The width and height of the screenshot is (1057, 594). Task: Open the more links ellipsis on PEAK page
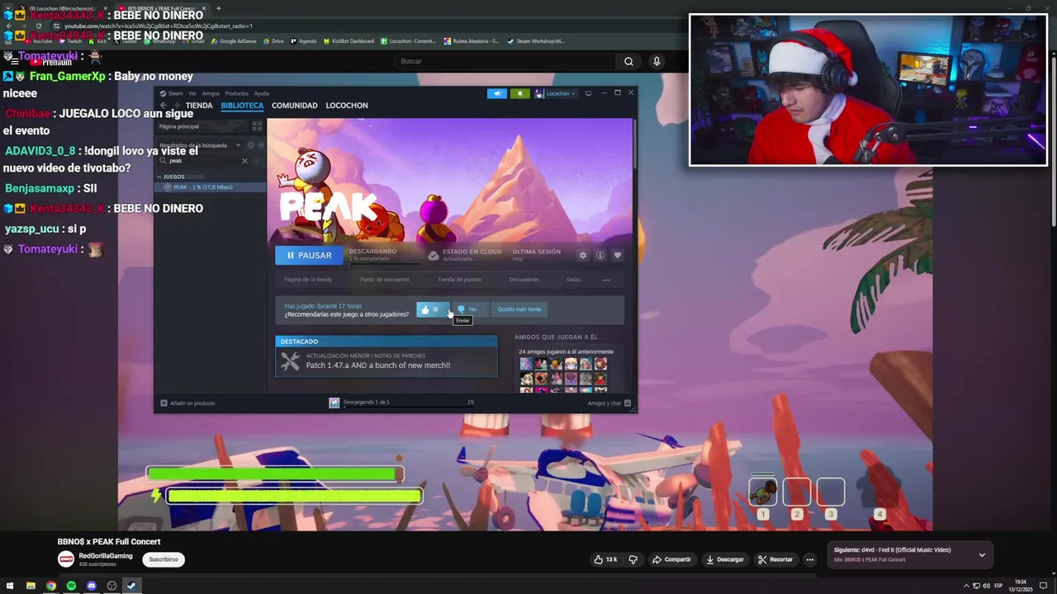606,280
